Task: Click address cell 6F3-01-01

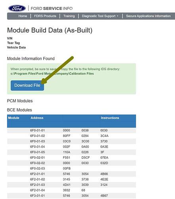Action: point(37,195)
